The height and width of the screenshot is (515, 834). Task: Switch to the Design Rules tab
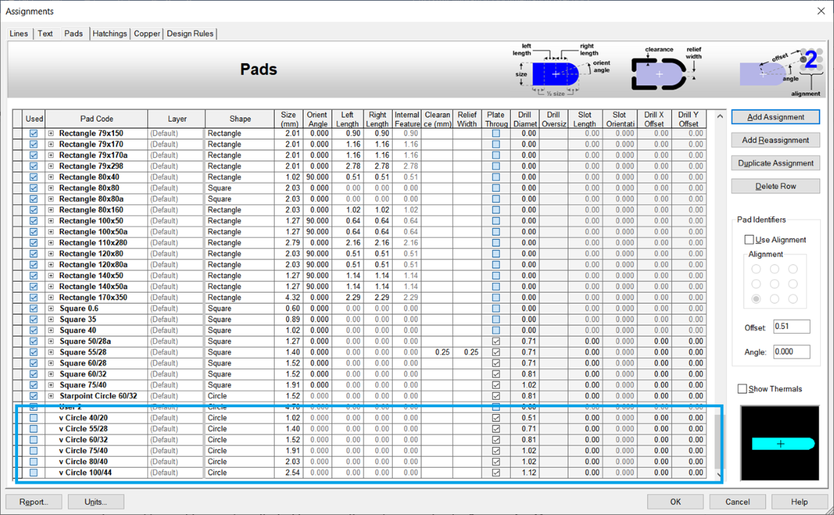coord(190,33)
